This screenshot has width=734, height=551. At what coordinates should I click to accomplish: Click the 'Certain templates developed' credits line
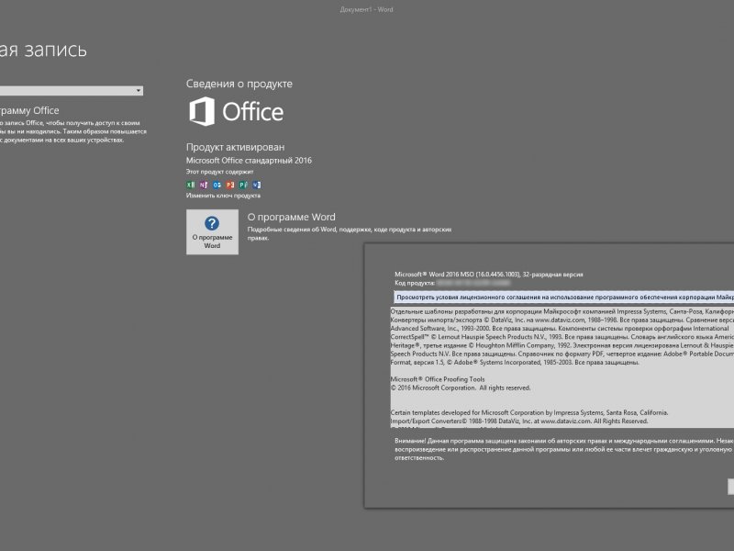click(529, 412)
